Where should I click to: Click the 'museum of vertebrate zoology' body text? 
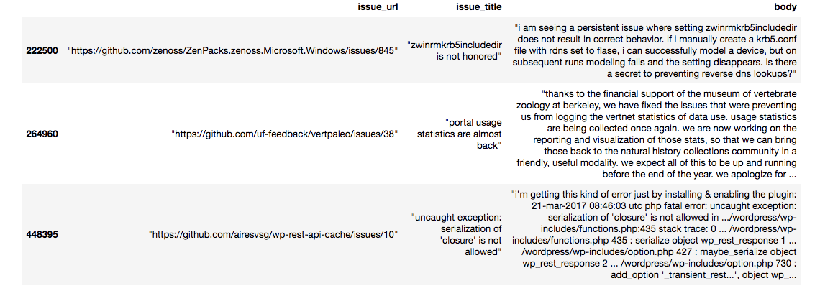point(671,100)
